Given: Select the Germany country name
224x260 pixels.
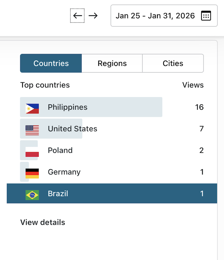Looking at the screenshot, I should point(64,172).
